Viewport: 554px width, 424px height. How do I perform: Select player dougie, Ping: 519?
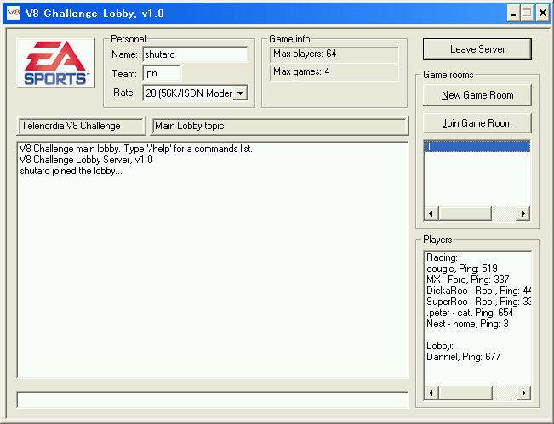[462, 269]
